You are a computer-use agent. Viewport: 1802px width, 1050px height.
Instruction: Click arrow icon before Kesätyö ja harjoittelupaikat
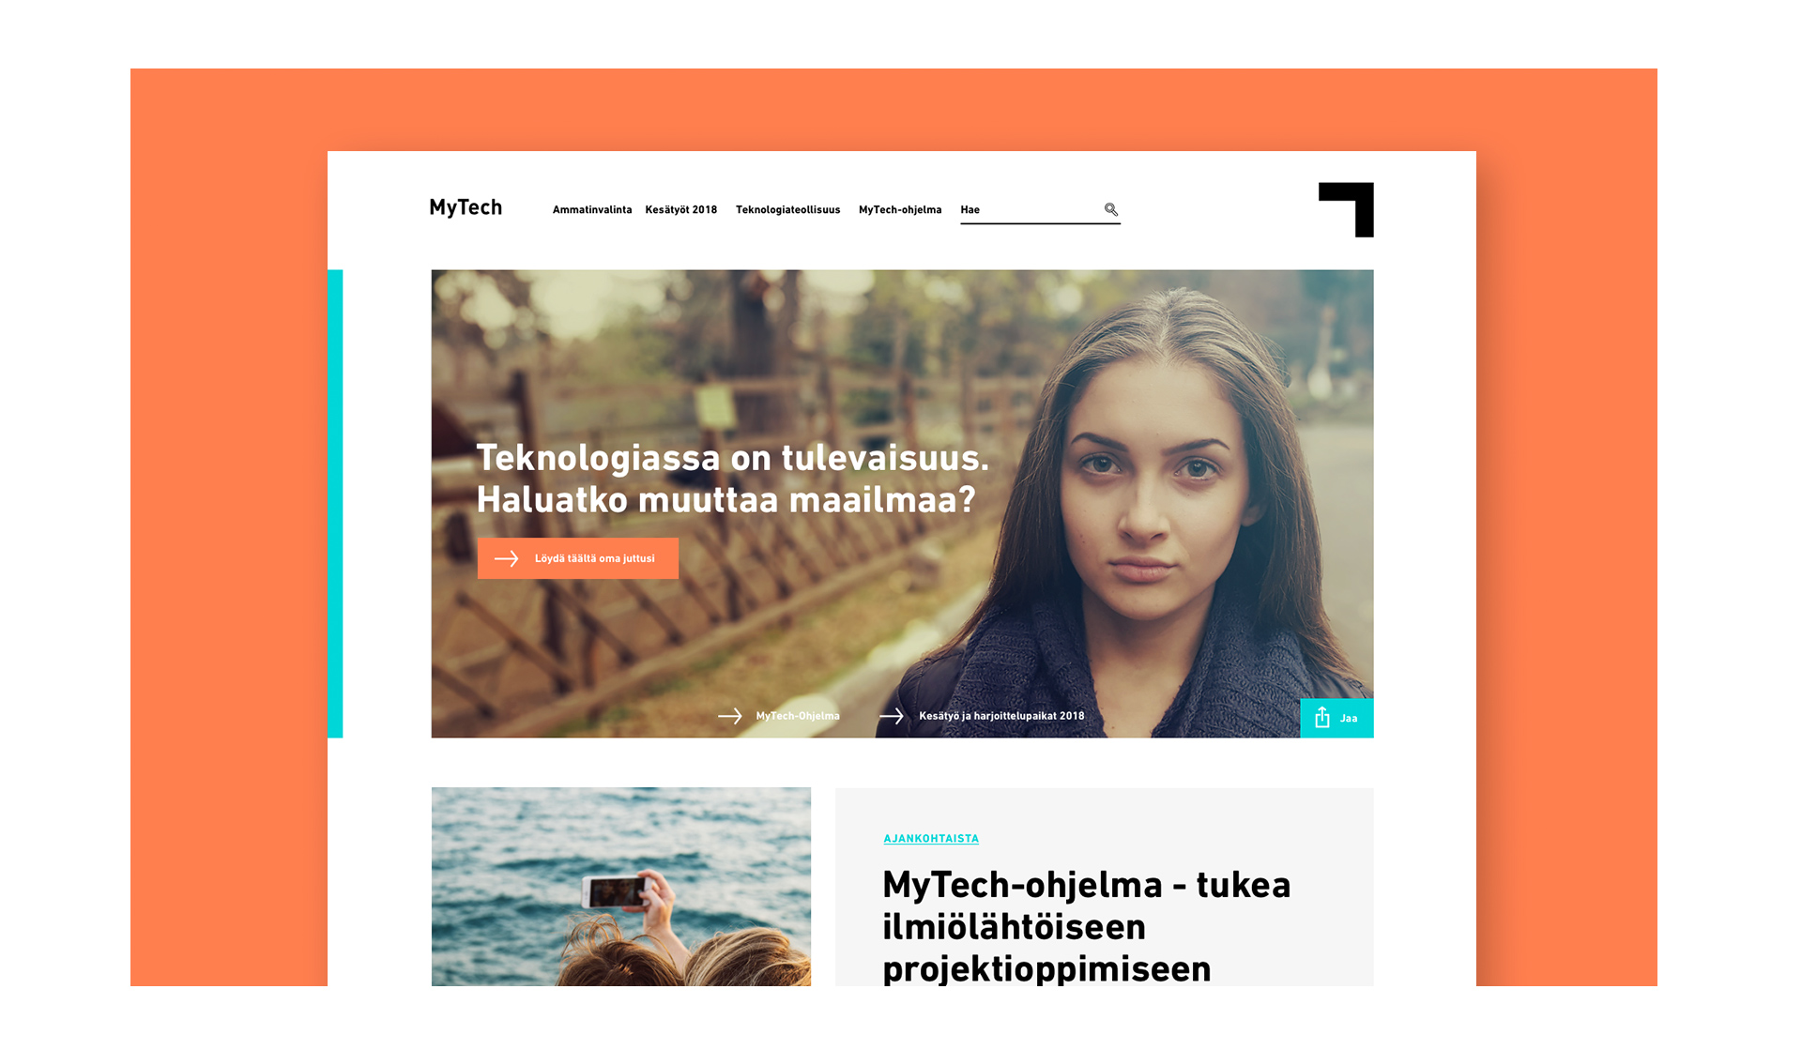click(x=892, y=716)
